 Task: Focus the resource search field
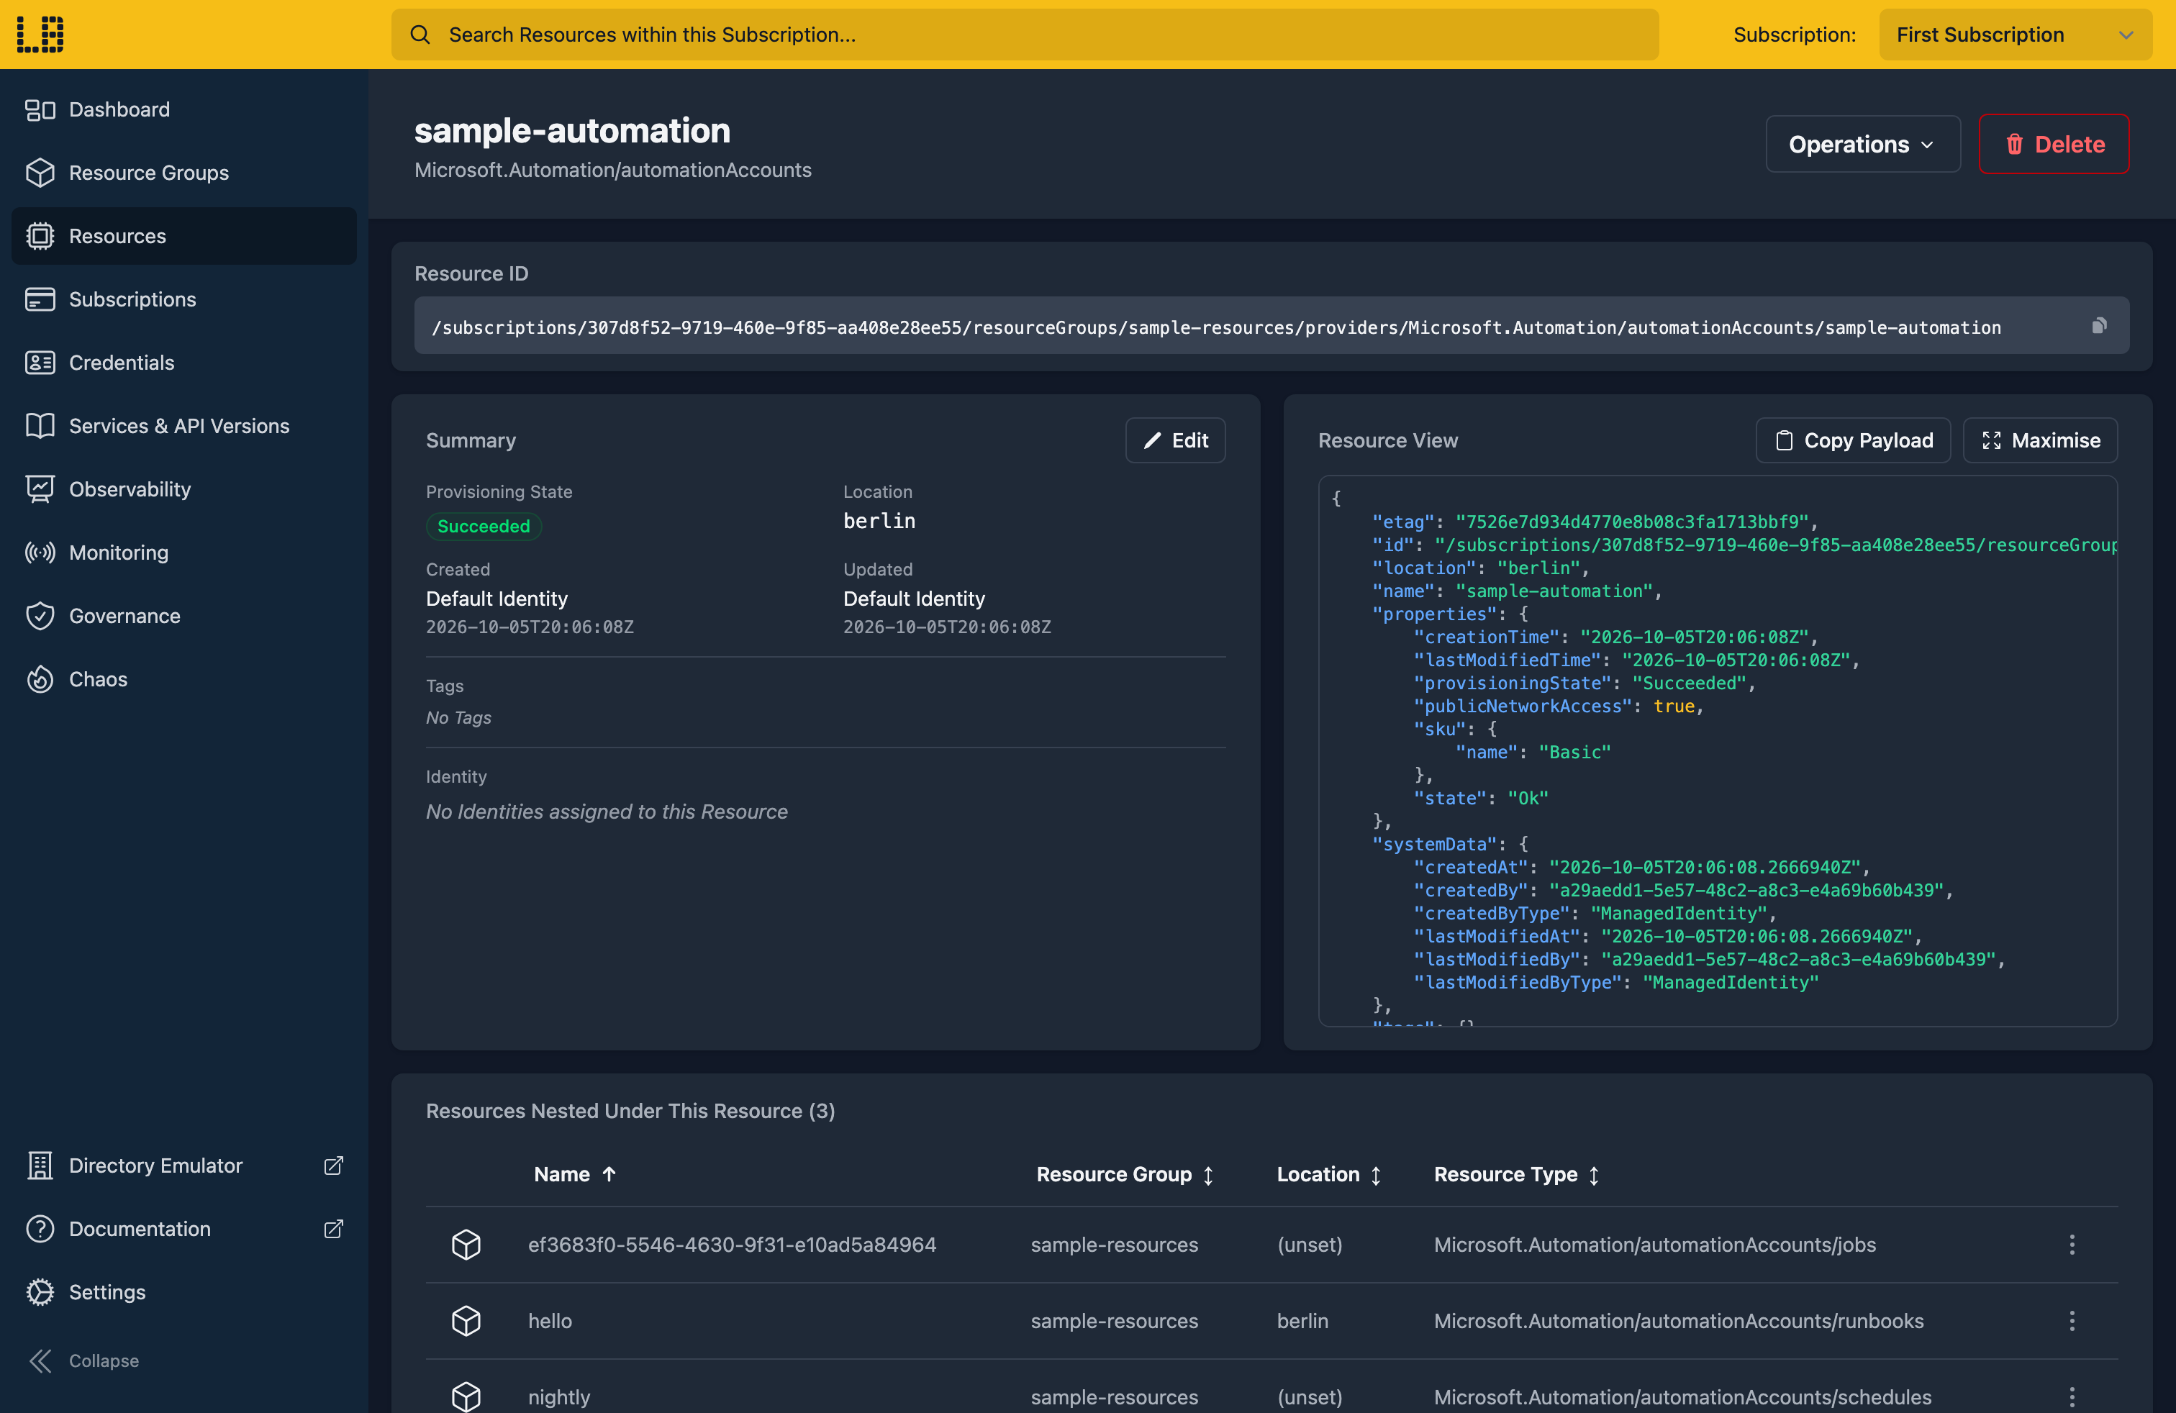coord(1025,35)
